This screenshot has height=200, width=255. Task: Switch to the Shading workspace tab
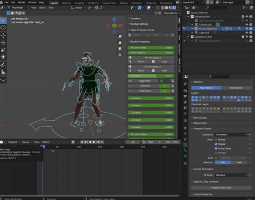[124, 3]
